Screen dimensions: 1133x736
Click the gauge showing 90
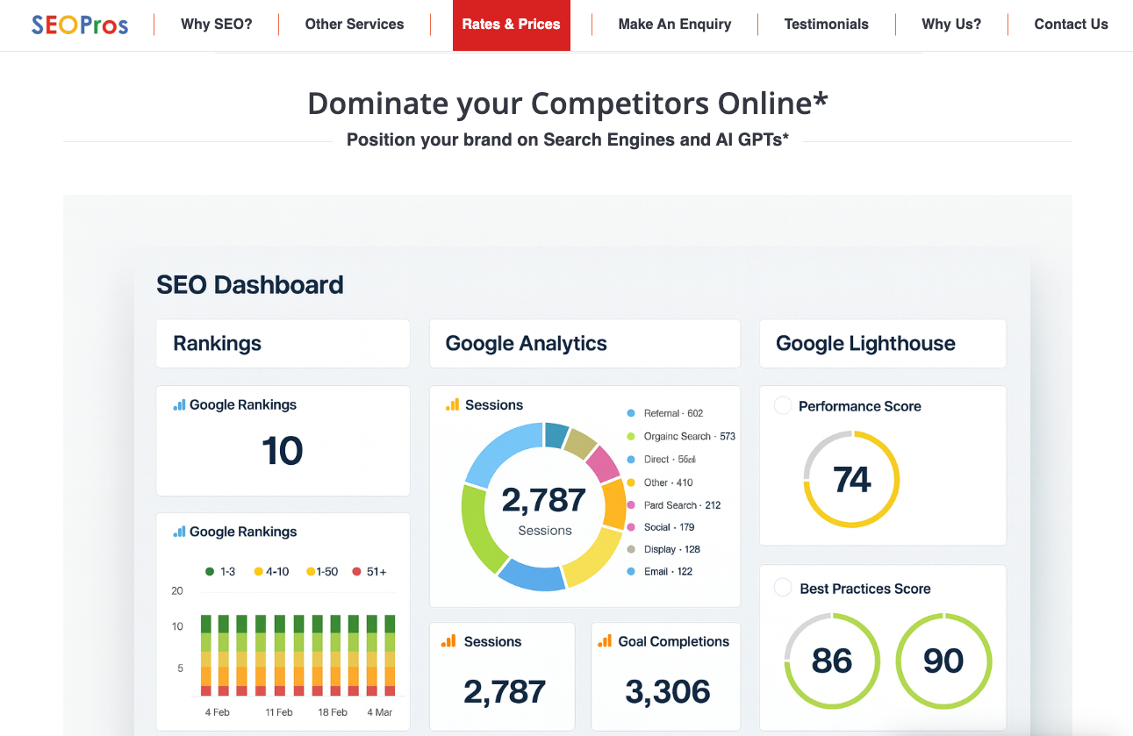click(x=943, y=661)
